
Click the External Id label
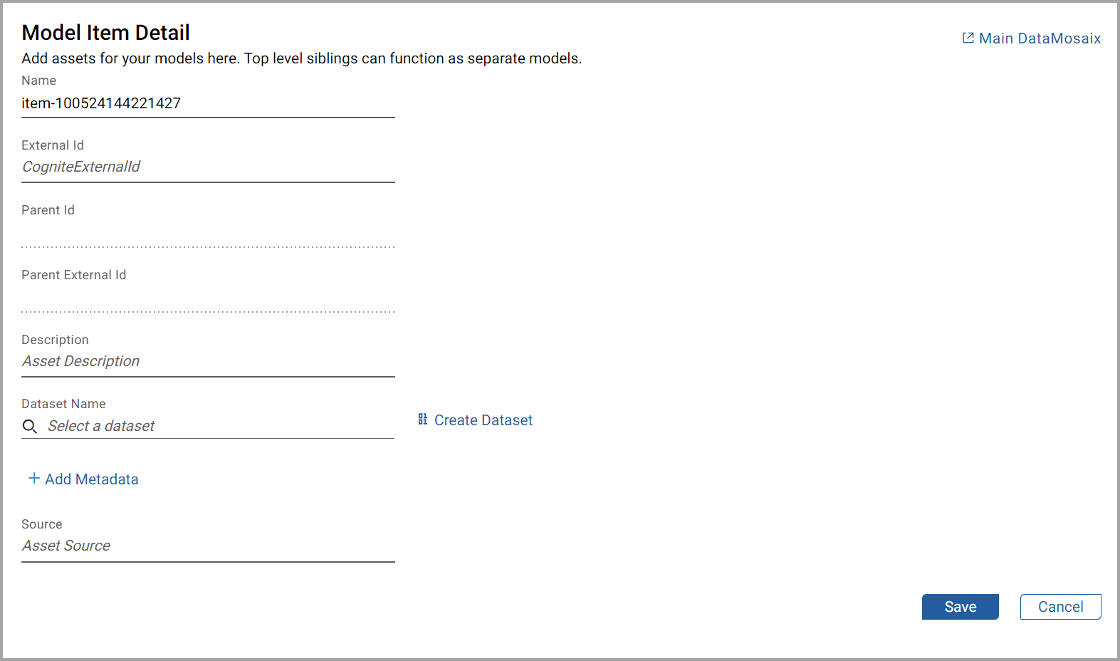(53, 145)
